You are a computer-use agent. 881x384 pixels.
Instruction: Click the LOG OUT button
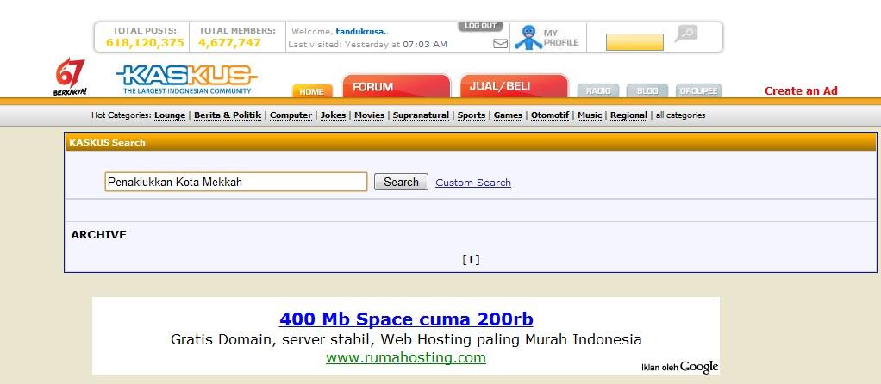click(480, 26)
